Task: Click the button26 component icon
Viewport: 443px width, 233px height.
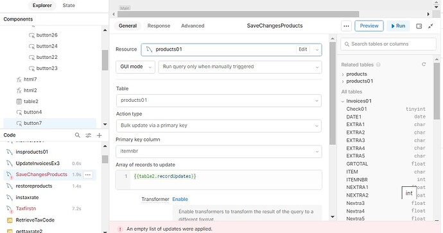Action: pos(31,35)
